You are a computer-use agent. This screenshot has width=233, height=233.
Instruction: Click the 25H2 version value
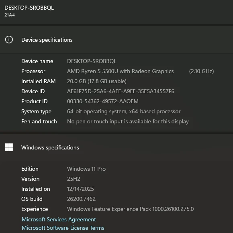point(74,179)
